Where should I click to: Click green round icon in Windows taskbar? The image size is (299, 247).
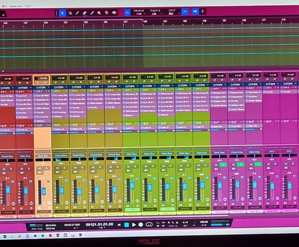click(43, 235)
